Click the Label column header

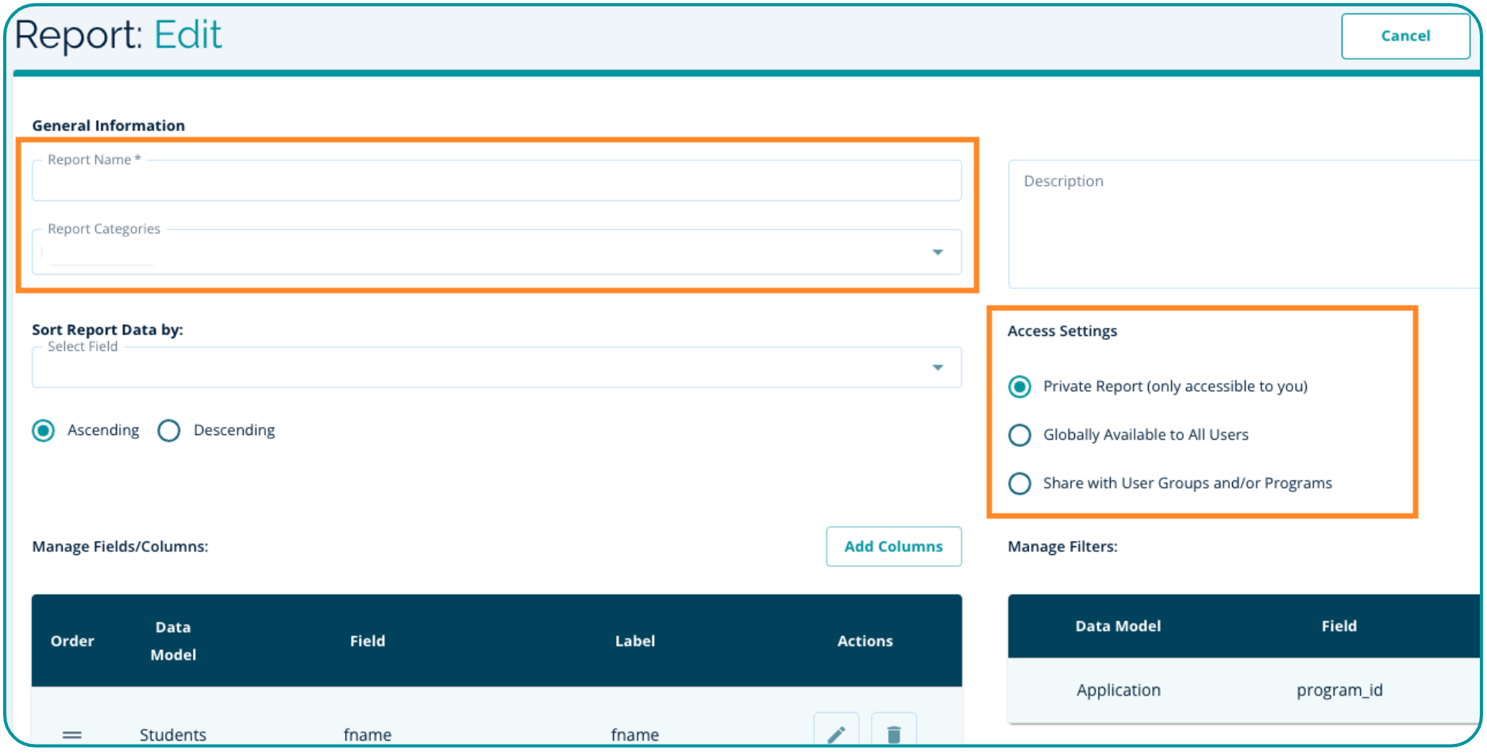click(634, 641)
